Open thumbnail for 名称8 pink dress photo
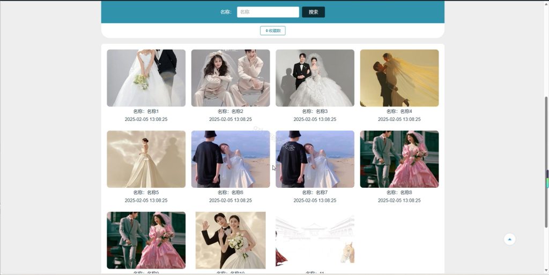The width and height of the screenshot is (549, 275). (399, 159)
